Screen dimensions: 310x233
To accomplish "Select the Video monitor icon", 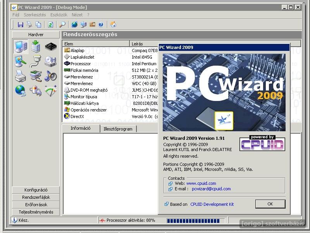I will pyautogui.click(x=21, y=61).
